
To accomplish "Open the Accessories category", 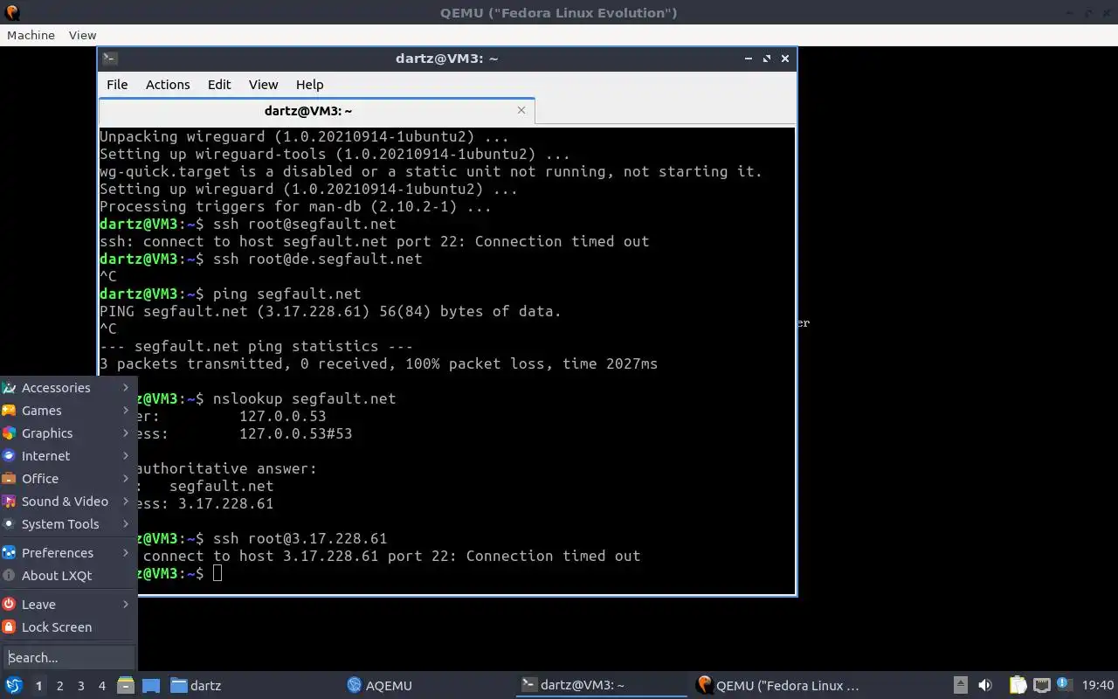I will click(66, 388).
